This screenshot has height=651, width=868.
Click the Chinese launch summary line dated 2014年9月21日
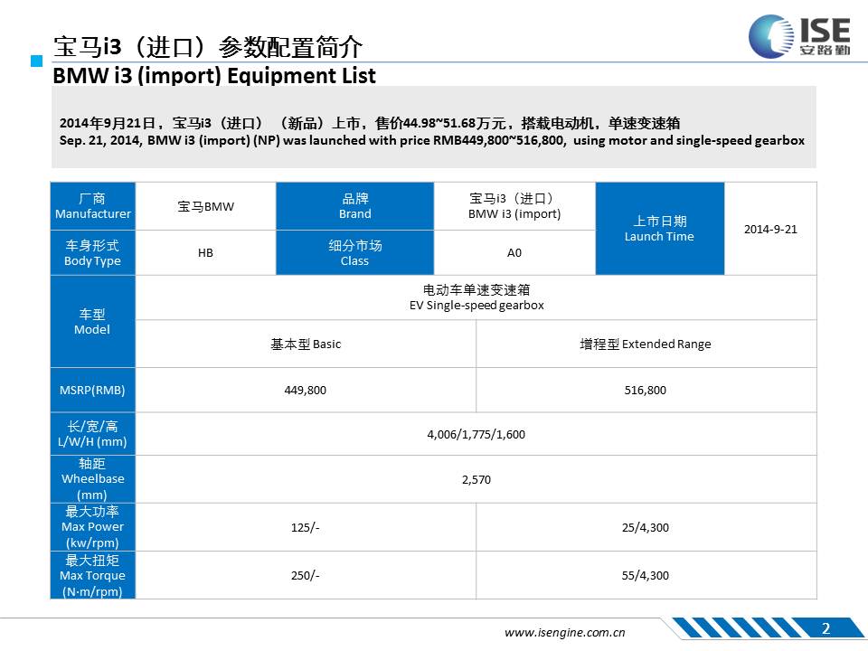369,123
